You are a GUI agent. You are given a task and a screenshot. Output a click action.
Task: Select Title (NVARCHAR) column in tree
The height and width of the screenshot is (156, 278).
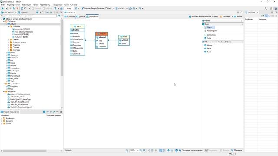pos(23,32)
